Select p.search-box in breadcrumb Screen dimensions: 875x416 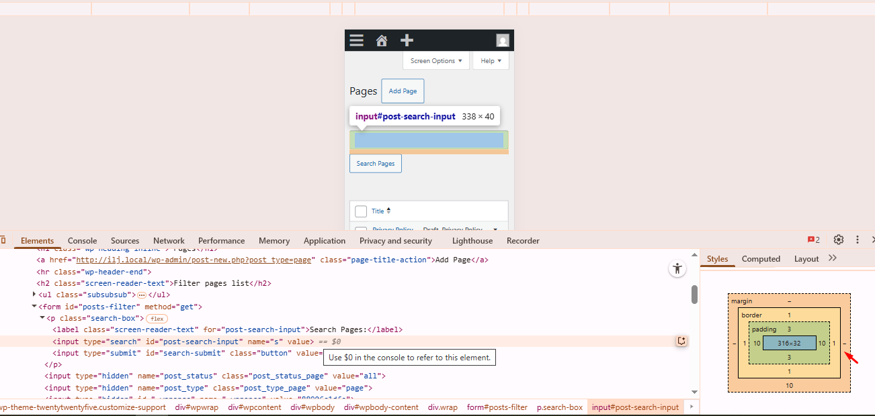coord(560,407)
